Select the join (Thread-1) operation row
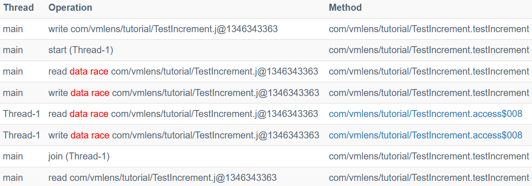The image size is (532, 186). pos(266,157)
